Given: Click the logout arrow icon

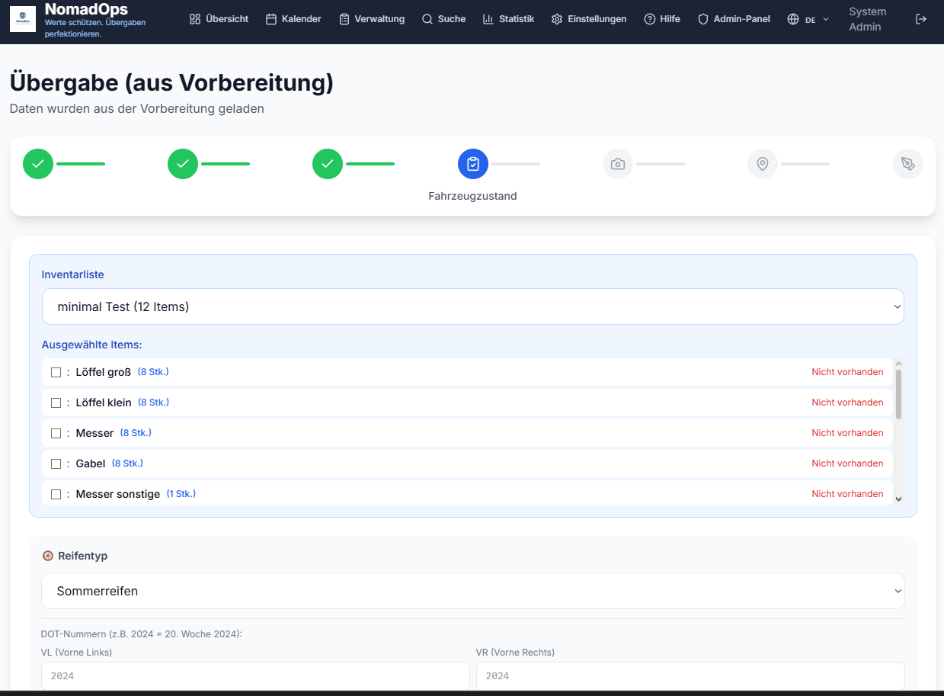Looking at the screenshot, I should [x=921, y=19].
